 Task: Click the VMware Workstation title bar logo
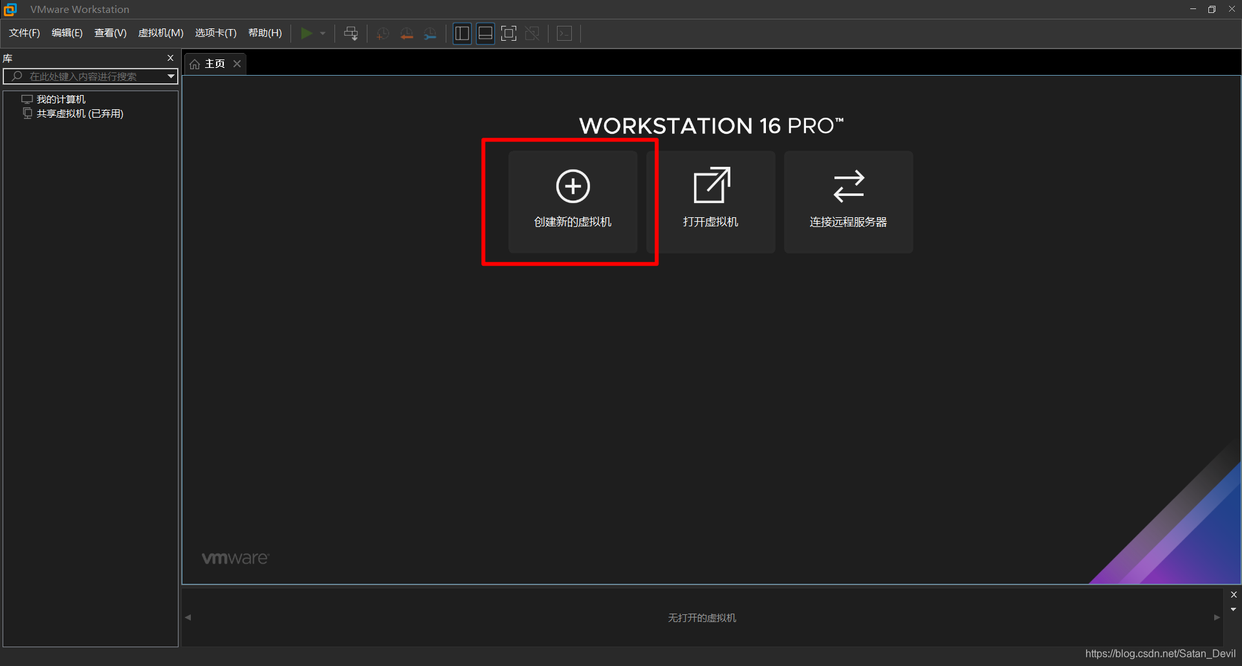10,9
